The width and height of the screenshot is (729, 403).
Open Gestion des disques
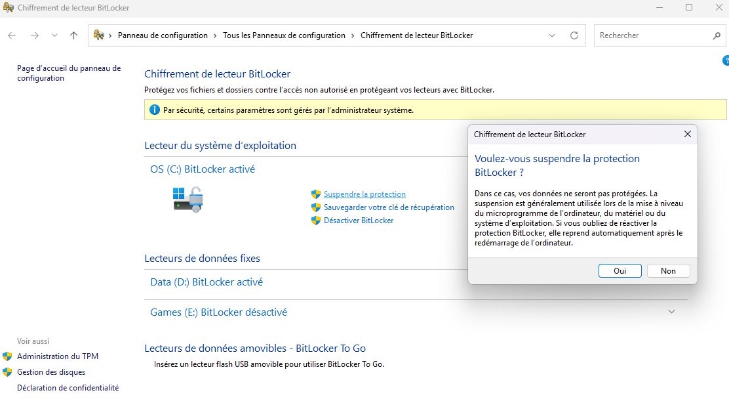51,371
